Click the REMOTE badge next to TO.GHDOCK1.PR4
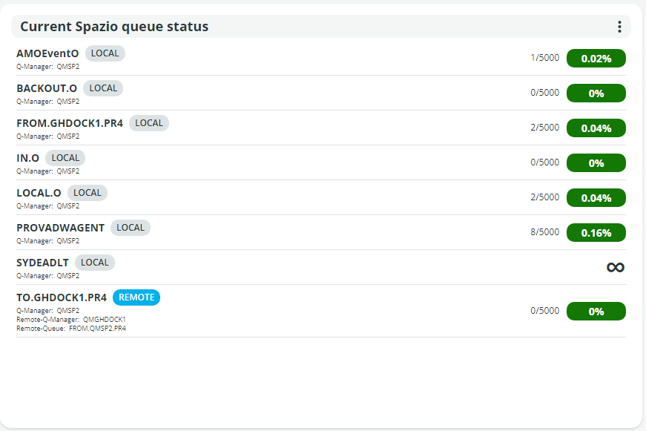 136,297
